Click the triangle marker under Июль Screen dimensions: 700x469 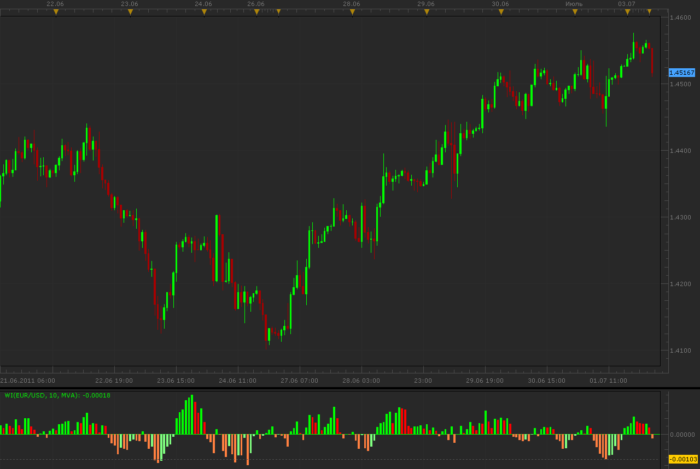pyautogui.click(x=575, y=12)
